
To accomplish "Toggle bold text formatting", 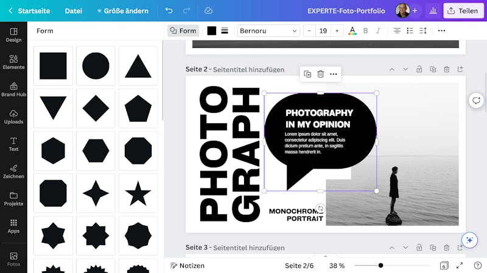I will tap(366, 31).
